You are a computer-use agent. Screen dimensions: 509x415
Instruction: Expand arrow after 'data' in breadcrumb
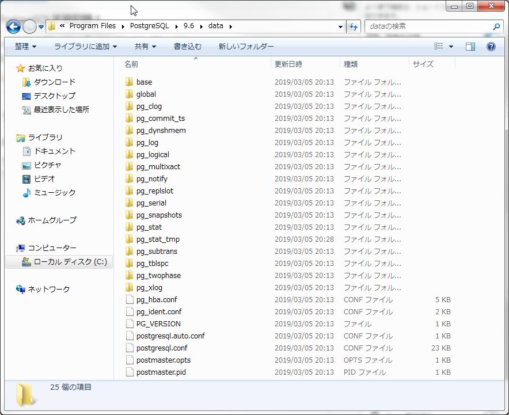(230, 26)
